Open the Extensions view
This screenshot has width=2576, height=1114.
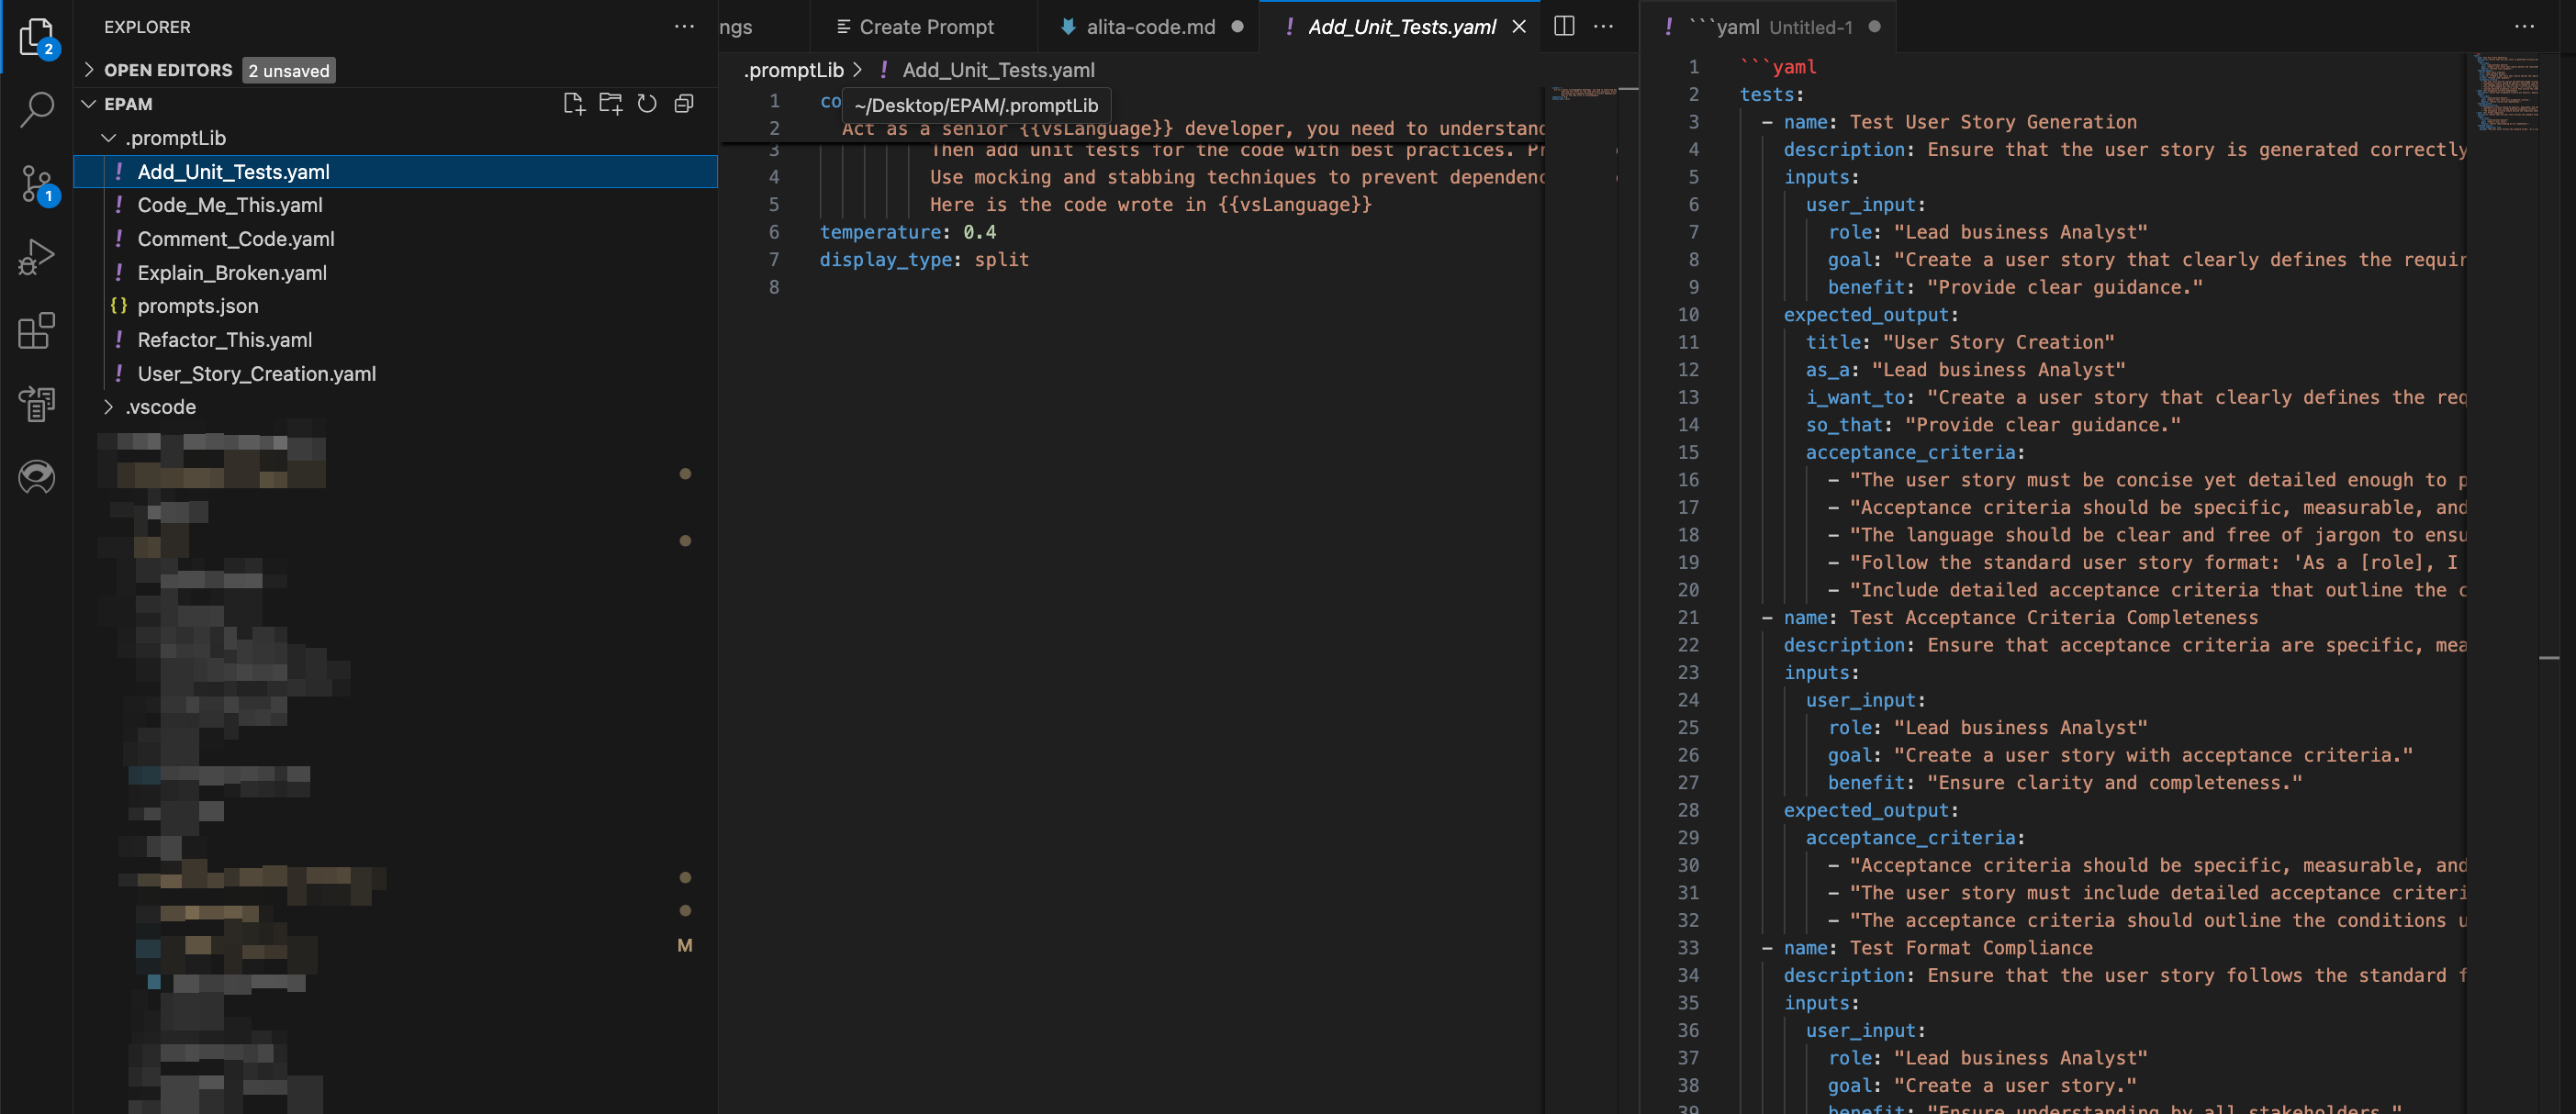[x=37, y=331]
